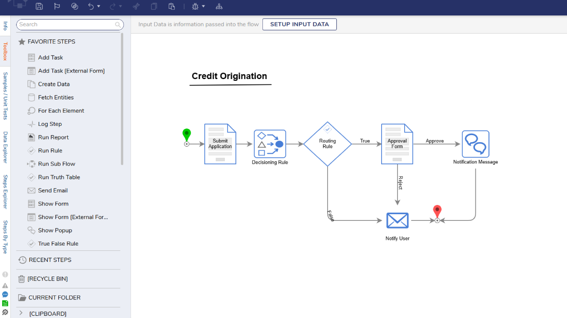This screenshot has height=318, width=567.
Task: Select the Run Truth Table step
Action: pos(54,177)
